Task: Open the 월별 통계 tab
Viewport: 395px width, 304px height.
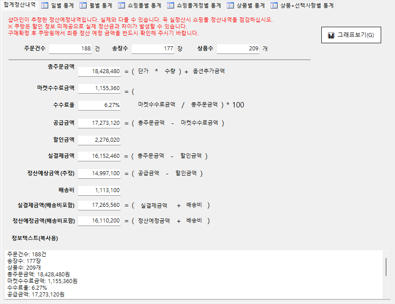Action: 96,6
